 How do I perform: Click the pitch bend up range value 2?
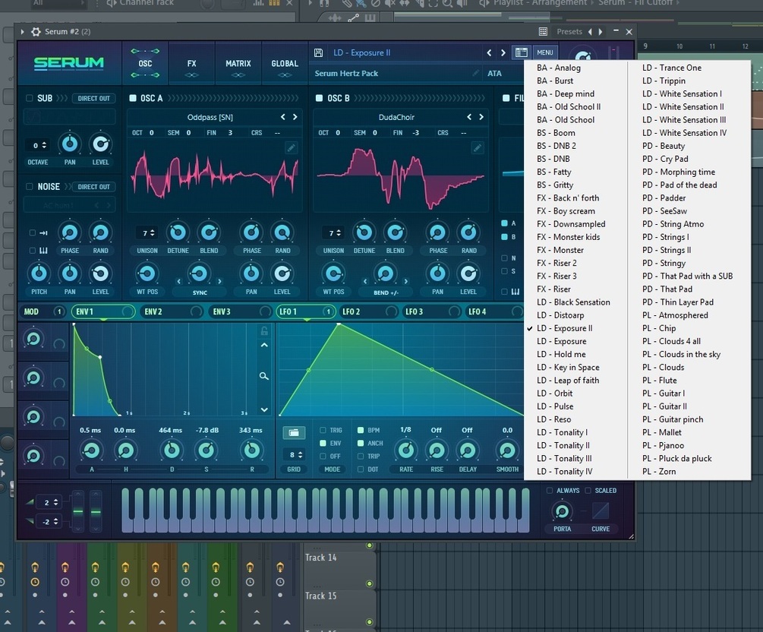tap(46, 502)
